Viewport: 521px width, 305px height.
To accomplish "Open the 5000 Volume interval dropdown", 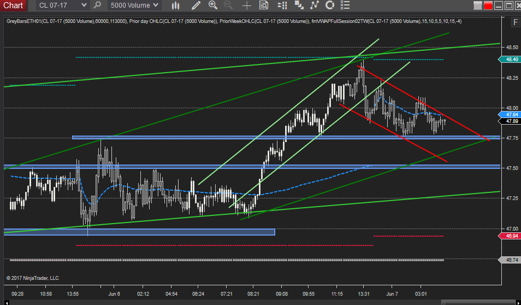I will coord(134,5).
